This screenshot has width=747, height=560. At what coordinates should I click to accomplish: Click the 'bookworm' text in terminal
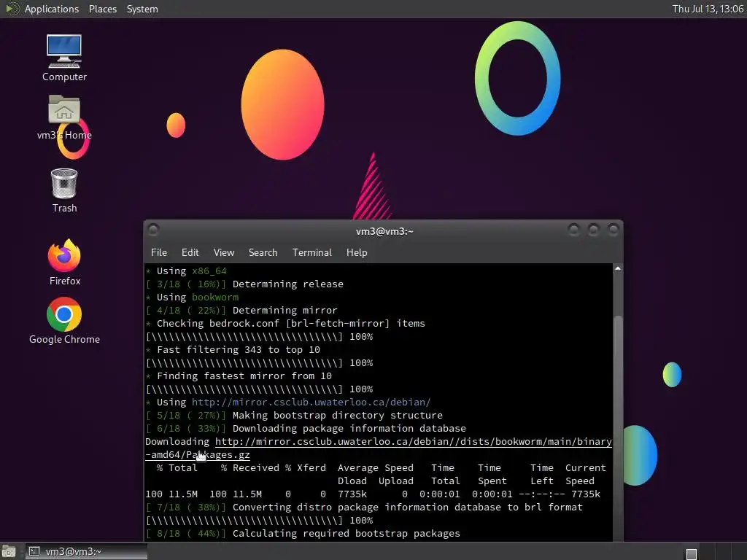pyautogui.click(x=215, y=297)
